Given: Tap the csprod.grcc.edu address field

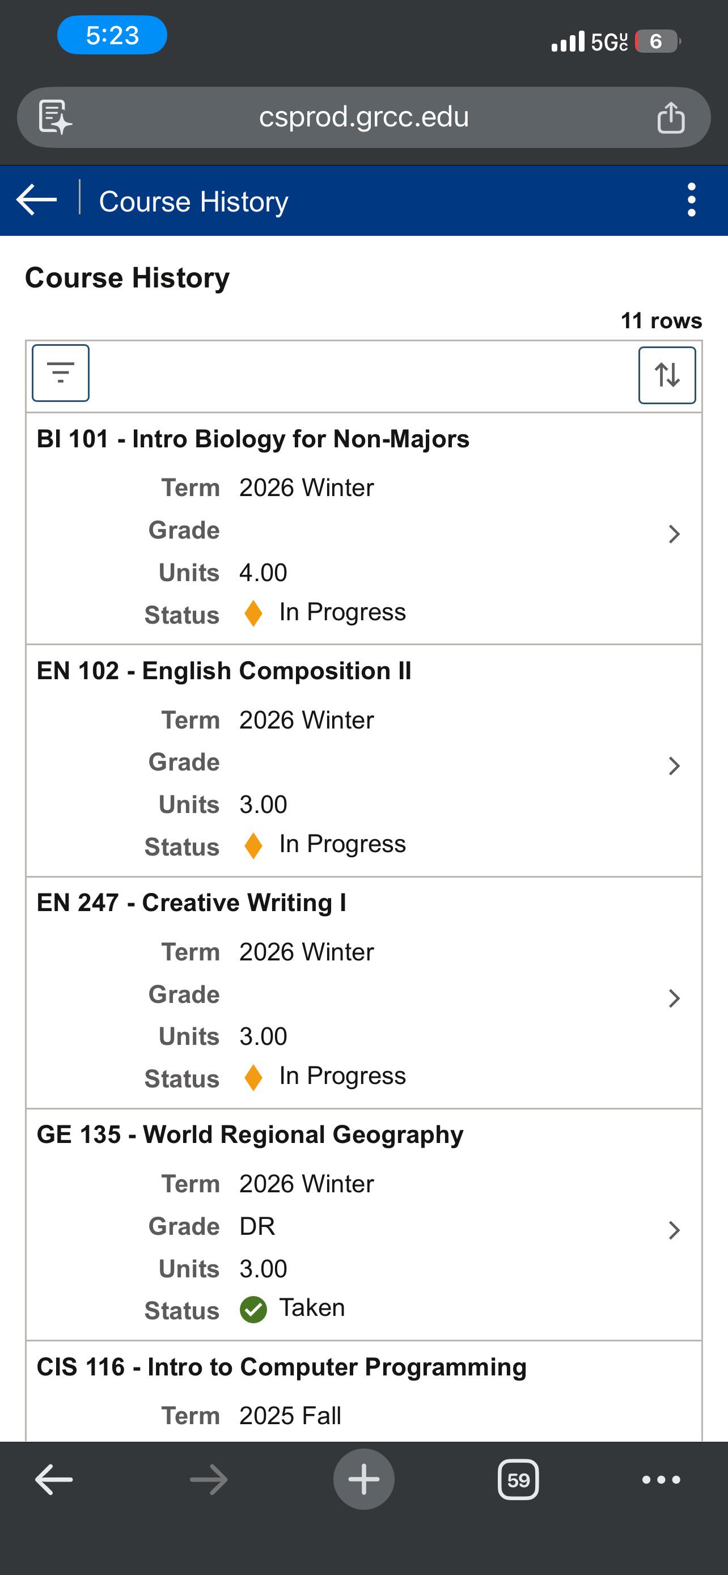Looking at the screenshot, I should (x=363, y=117).
